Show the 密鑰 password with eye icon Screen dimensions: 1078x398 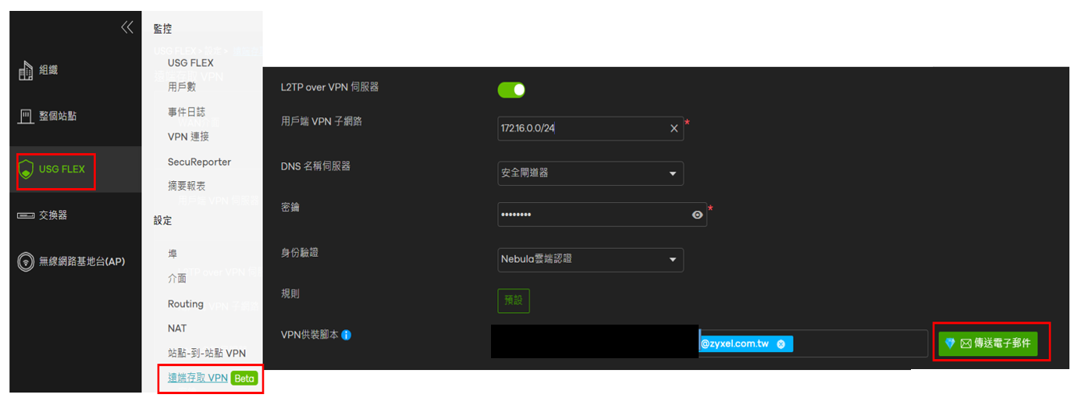(698, 215)
